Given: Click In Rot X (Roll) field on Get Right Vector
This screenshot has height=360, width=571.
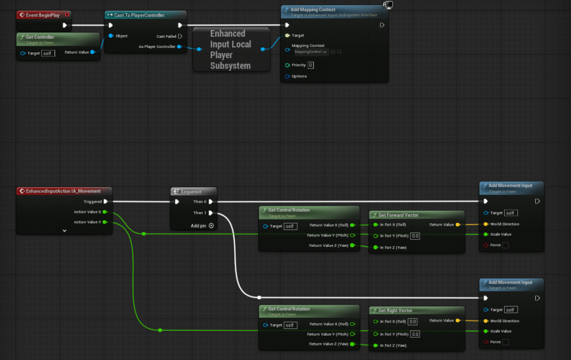Looking at the screenshot, I should 413,322.
